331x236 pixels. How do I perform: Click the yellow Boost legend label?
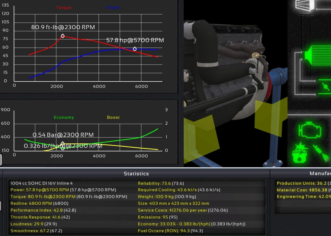click(x=113, y=117)
